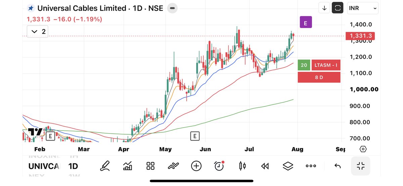
Task: Start bar replay with the rewind icon
Action: pos(265,166)
